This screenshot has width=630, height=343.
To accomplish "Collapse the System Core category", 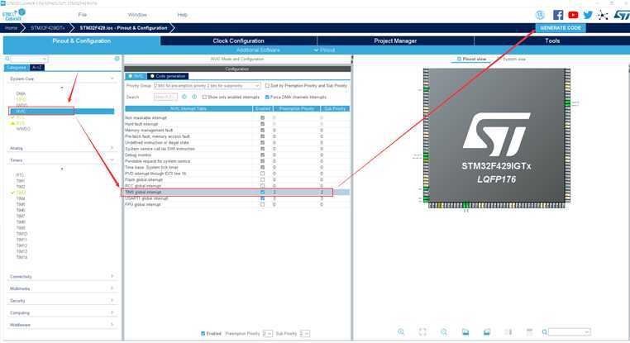I will (112, 79).
